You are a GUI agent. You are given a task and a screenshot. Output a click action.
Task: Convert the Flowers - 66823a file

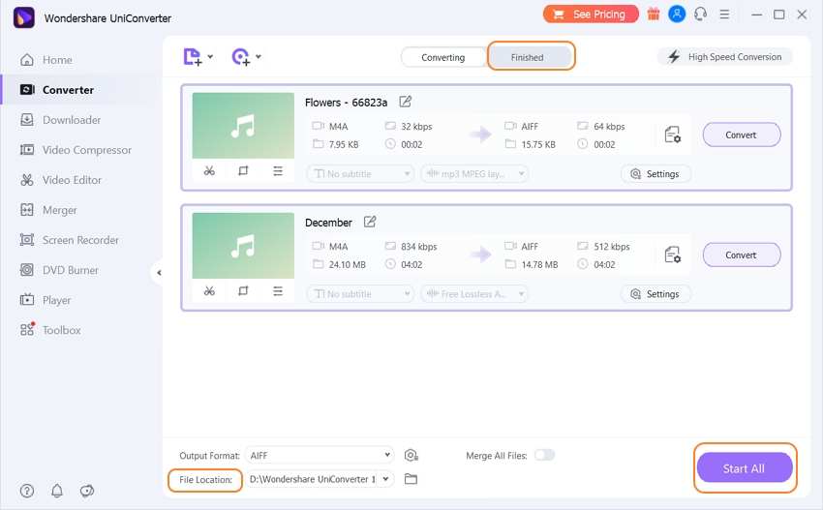pos(741,135)
